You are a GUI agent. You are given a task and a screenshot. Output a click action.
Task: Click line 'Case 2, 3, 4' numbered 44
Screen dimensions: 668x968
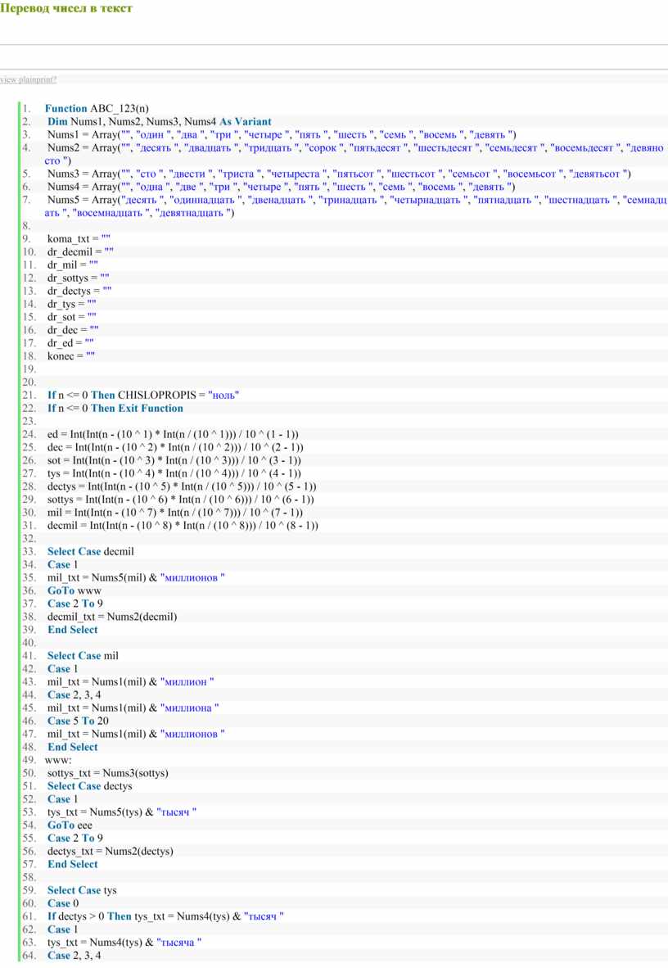point(74,694)
